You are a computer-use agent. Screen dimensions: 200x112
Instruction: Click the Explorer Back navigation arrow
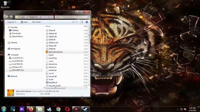point(7,17)
